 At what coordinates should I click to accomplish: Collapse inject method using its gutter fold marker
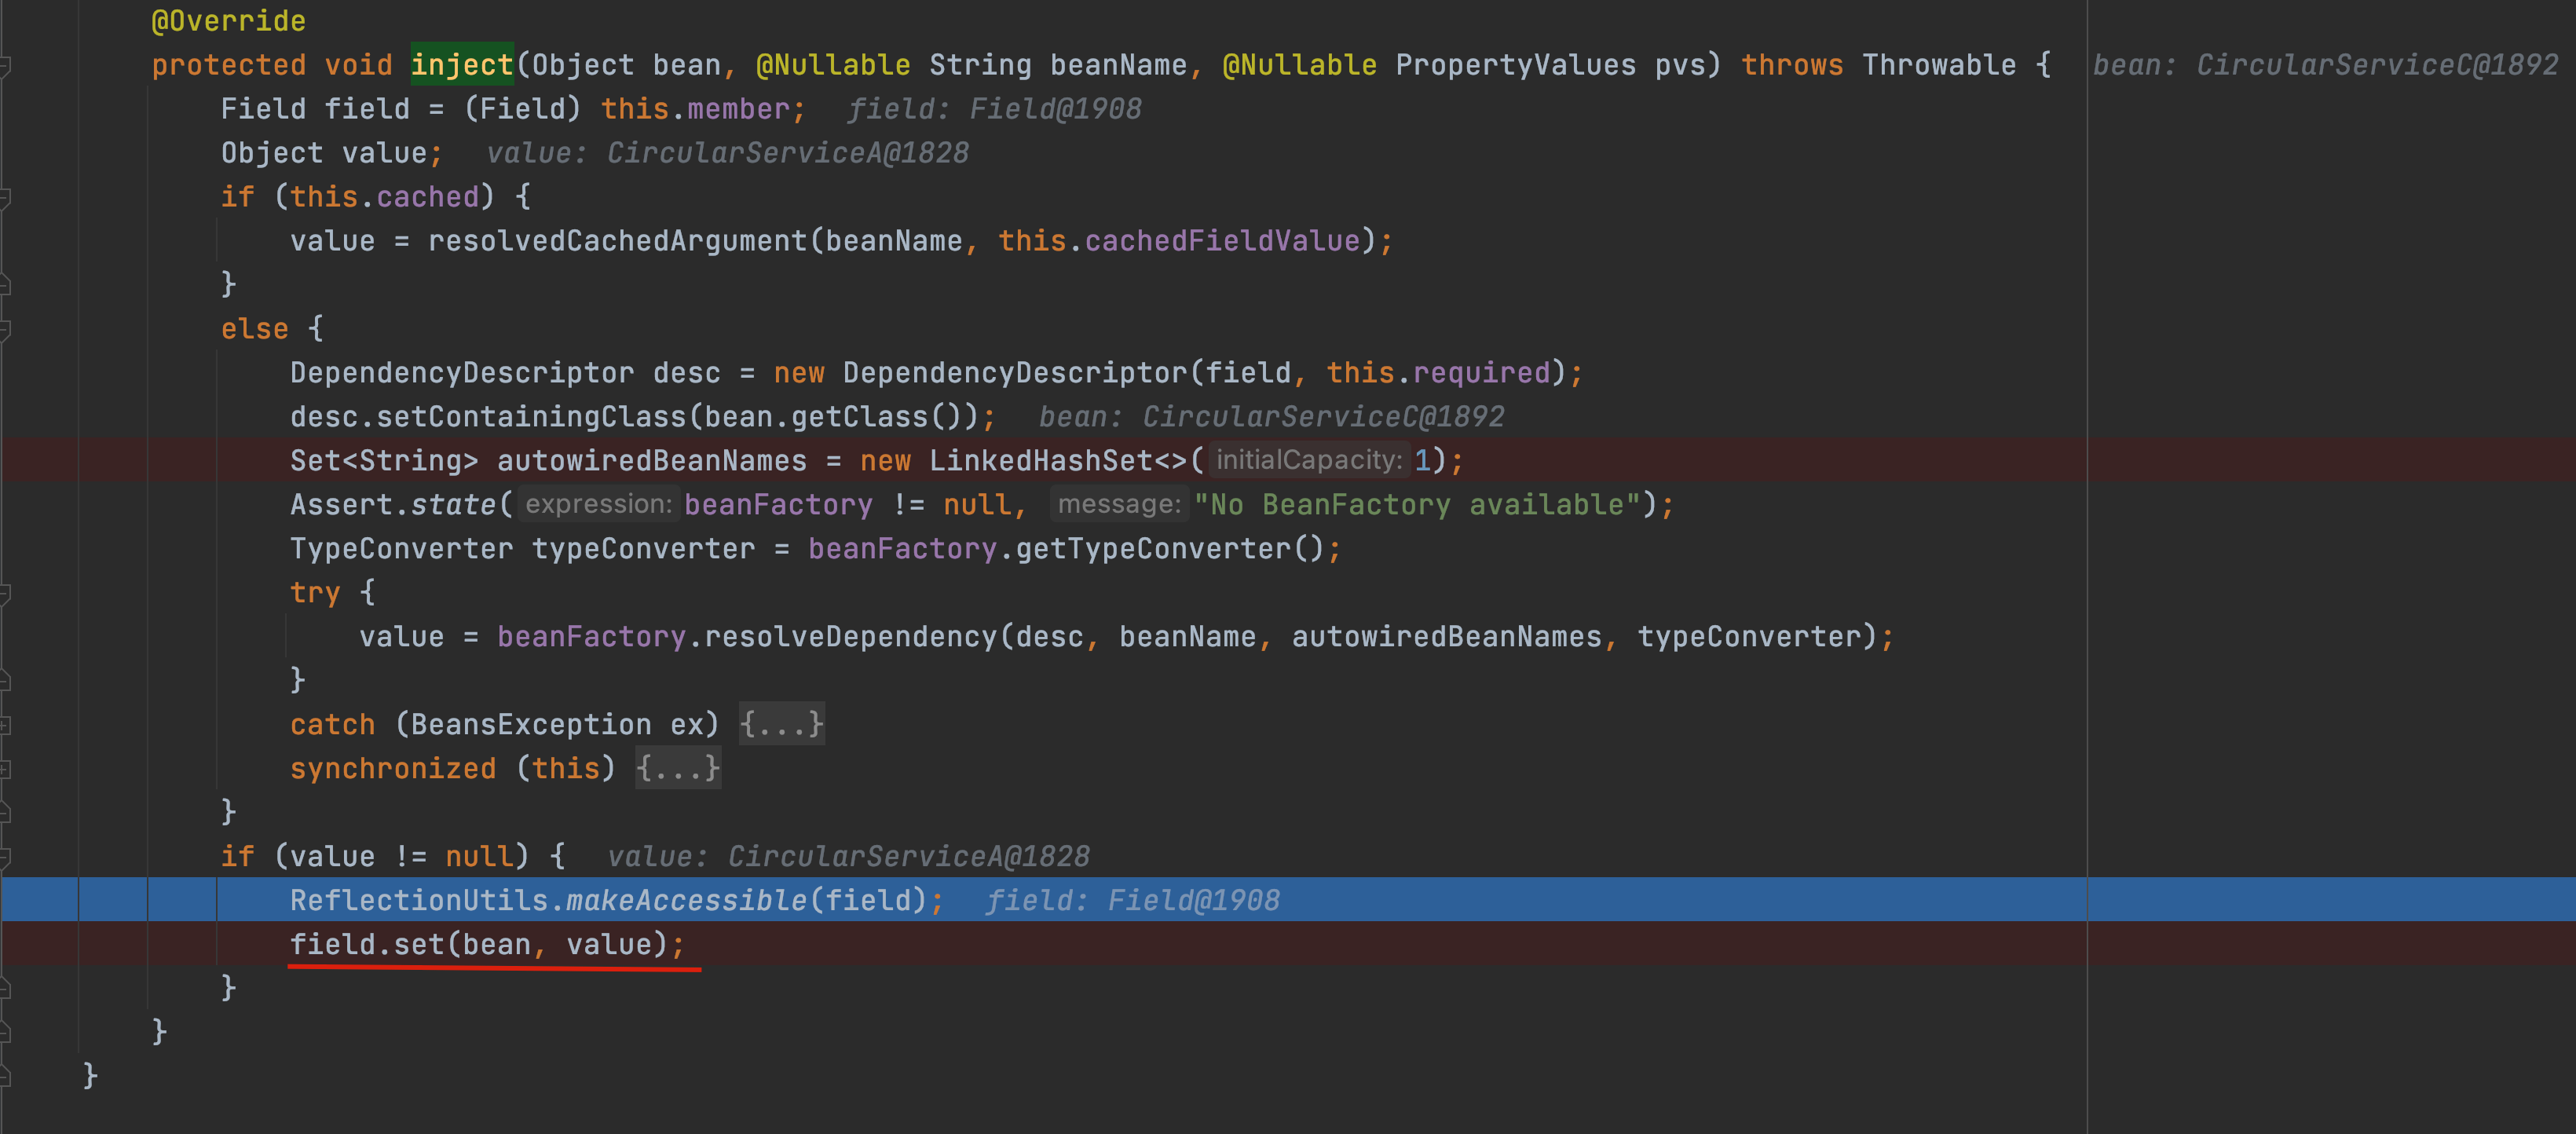[x=5, y=66]
